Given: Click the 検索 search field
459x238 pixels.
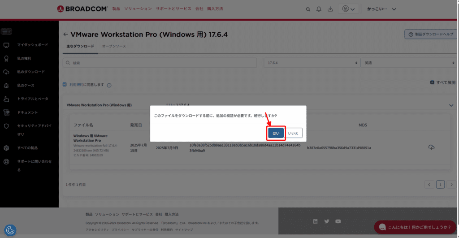Looking at the screenshot, I should point(160,63).
